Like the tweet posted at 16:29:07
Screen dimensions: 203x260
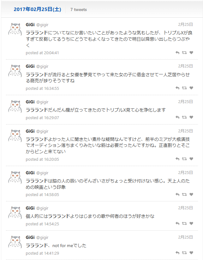pos(191,118)
